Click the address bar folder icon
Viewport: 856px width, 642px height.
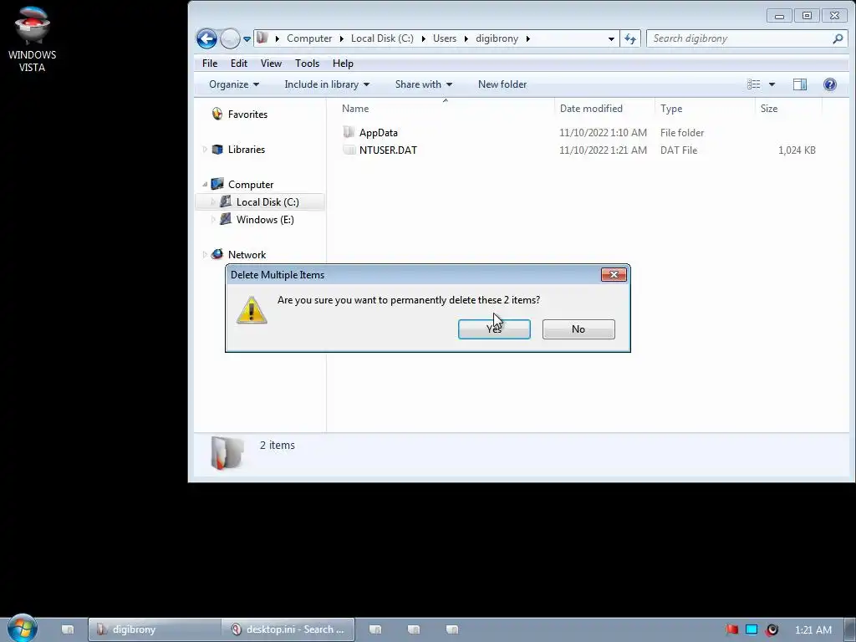click(x=262, y=38)
